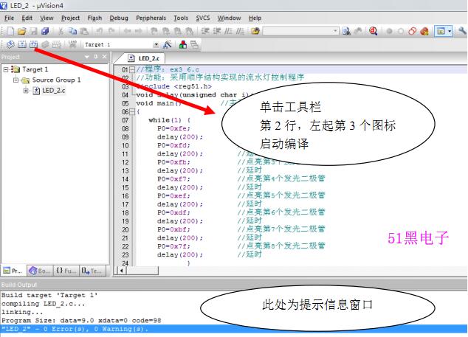Open Target Options with the magic wand icon
Screen dimensions: 468x337
(168, 45)
